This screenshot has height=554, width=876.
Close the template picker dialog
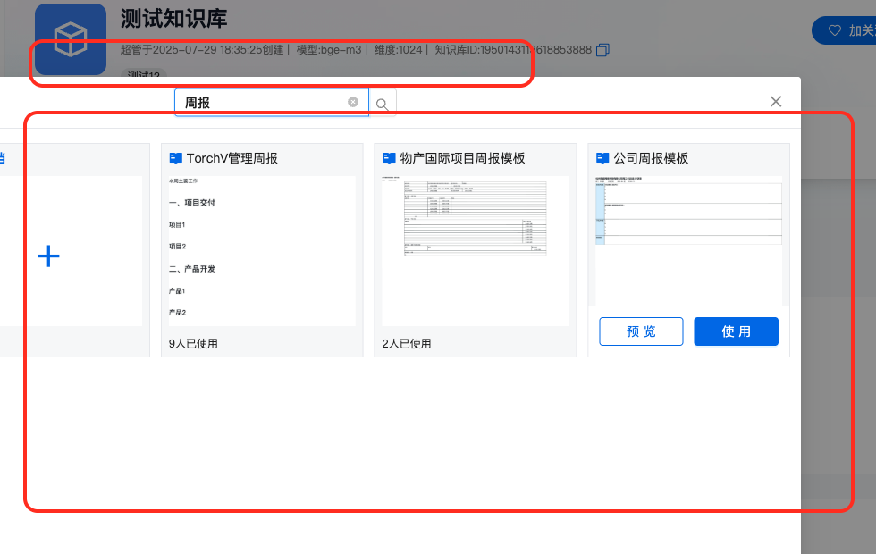[776, 102]
